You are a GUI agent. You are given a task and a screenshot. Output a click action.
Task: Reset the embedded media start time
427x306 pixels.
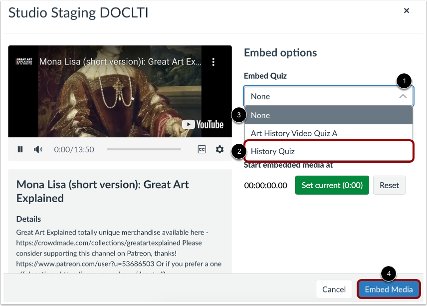(389, 185)
